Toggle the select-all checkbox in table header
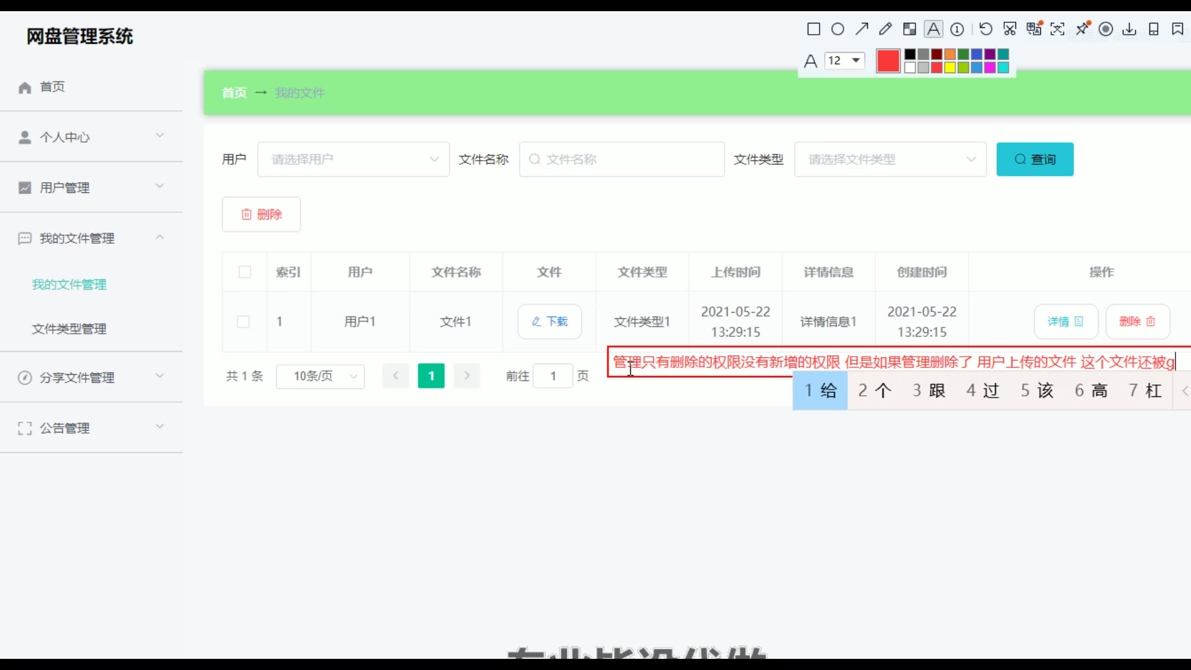The height and width of the screenshot is (670, 1191). [x=245, y=272]
